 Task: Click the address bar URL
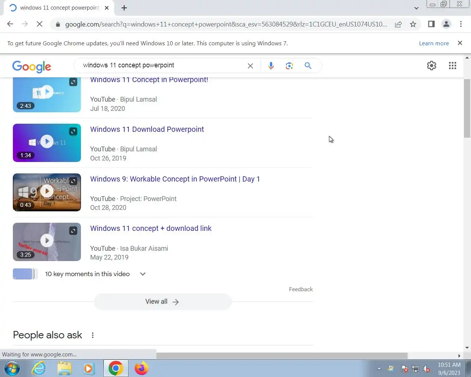tap(226, 24)
